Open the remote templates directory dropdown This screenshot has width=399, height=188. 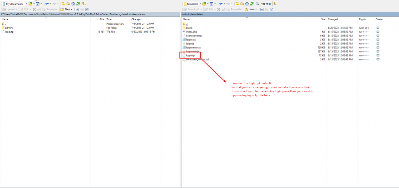pos(200,4)
